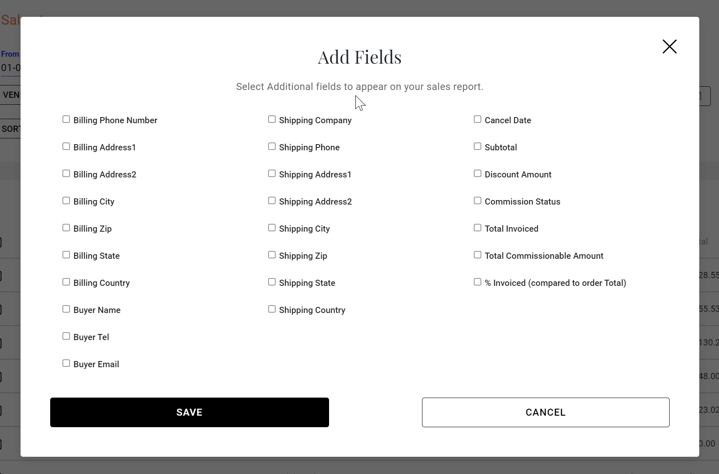
Task: Tick the Shipping Company checkbox
Action: tap(272, 120)
